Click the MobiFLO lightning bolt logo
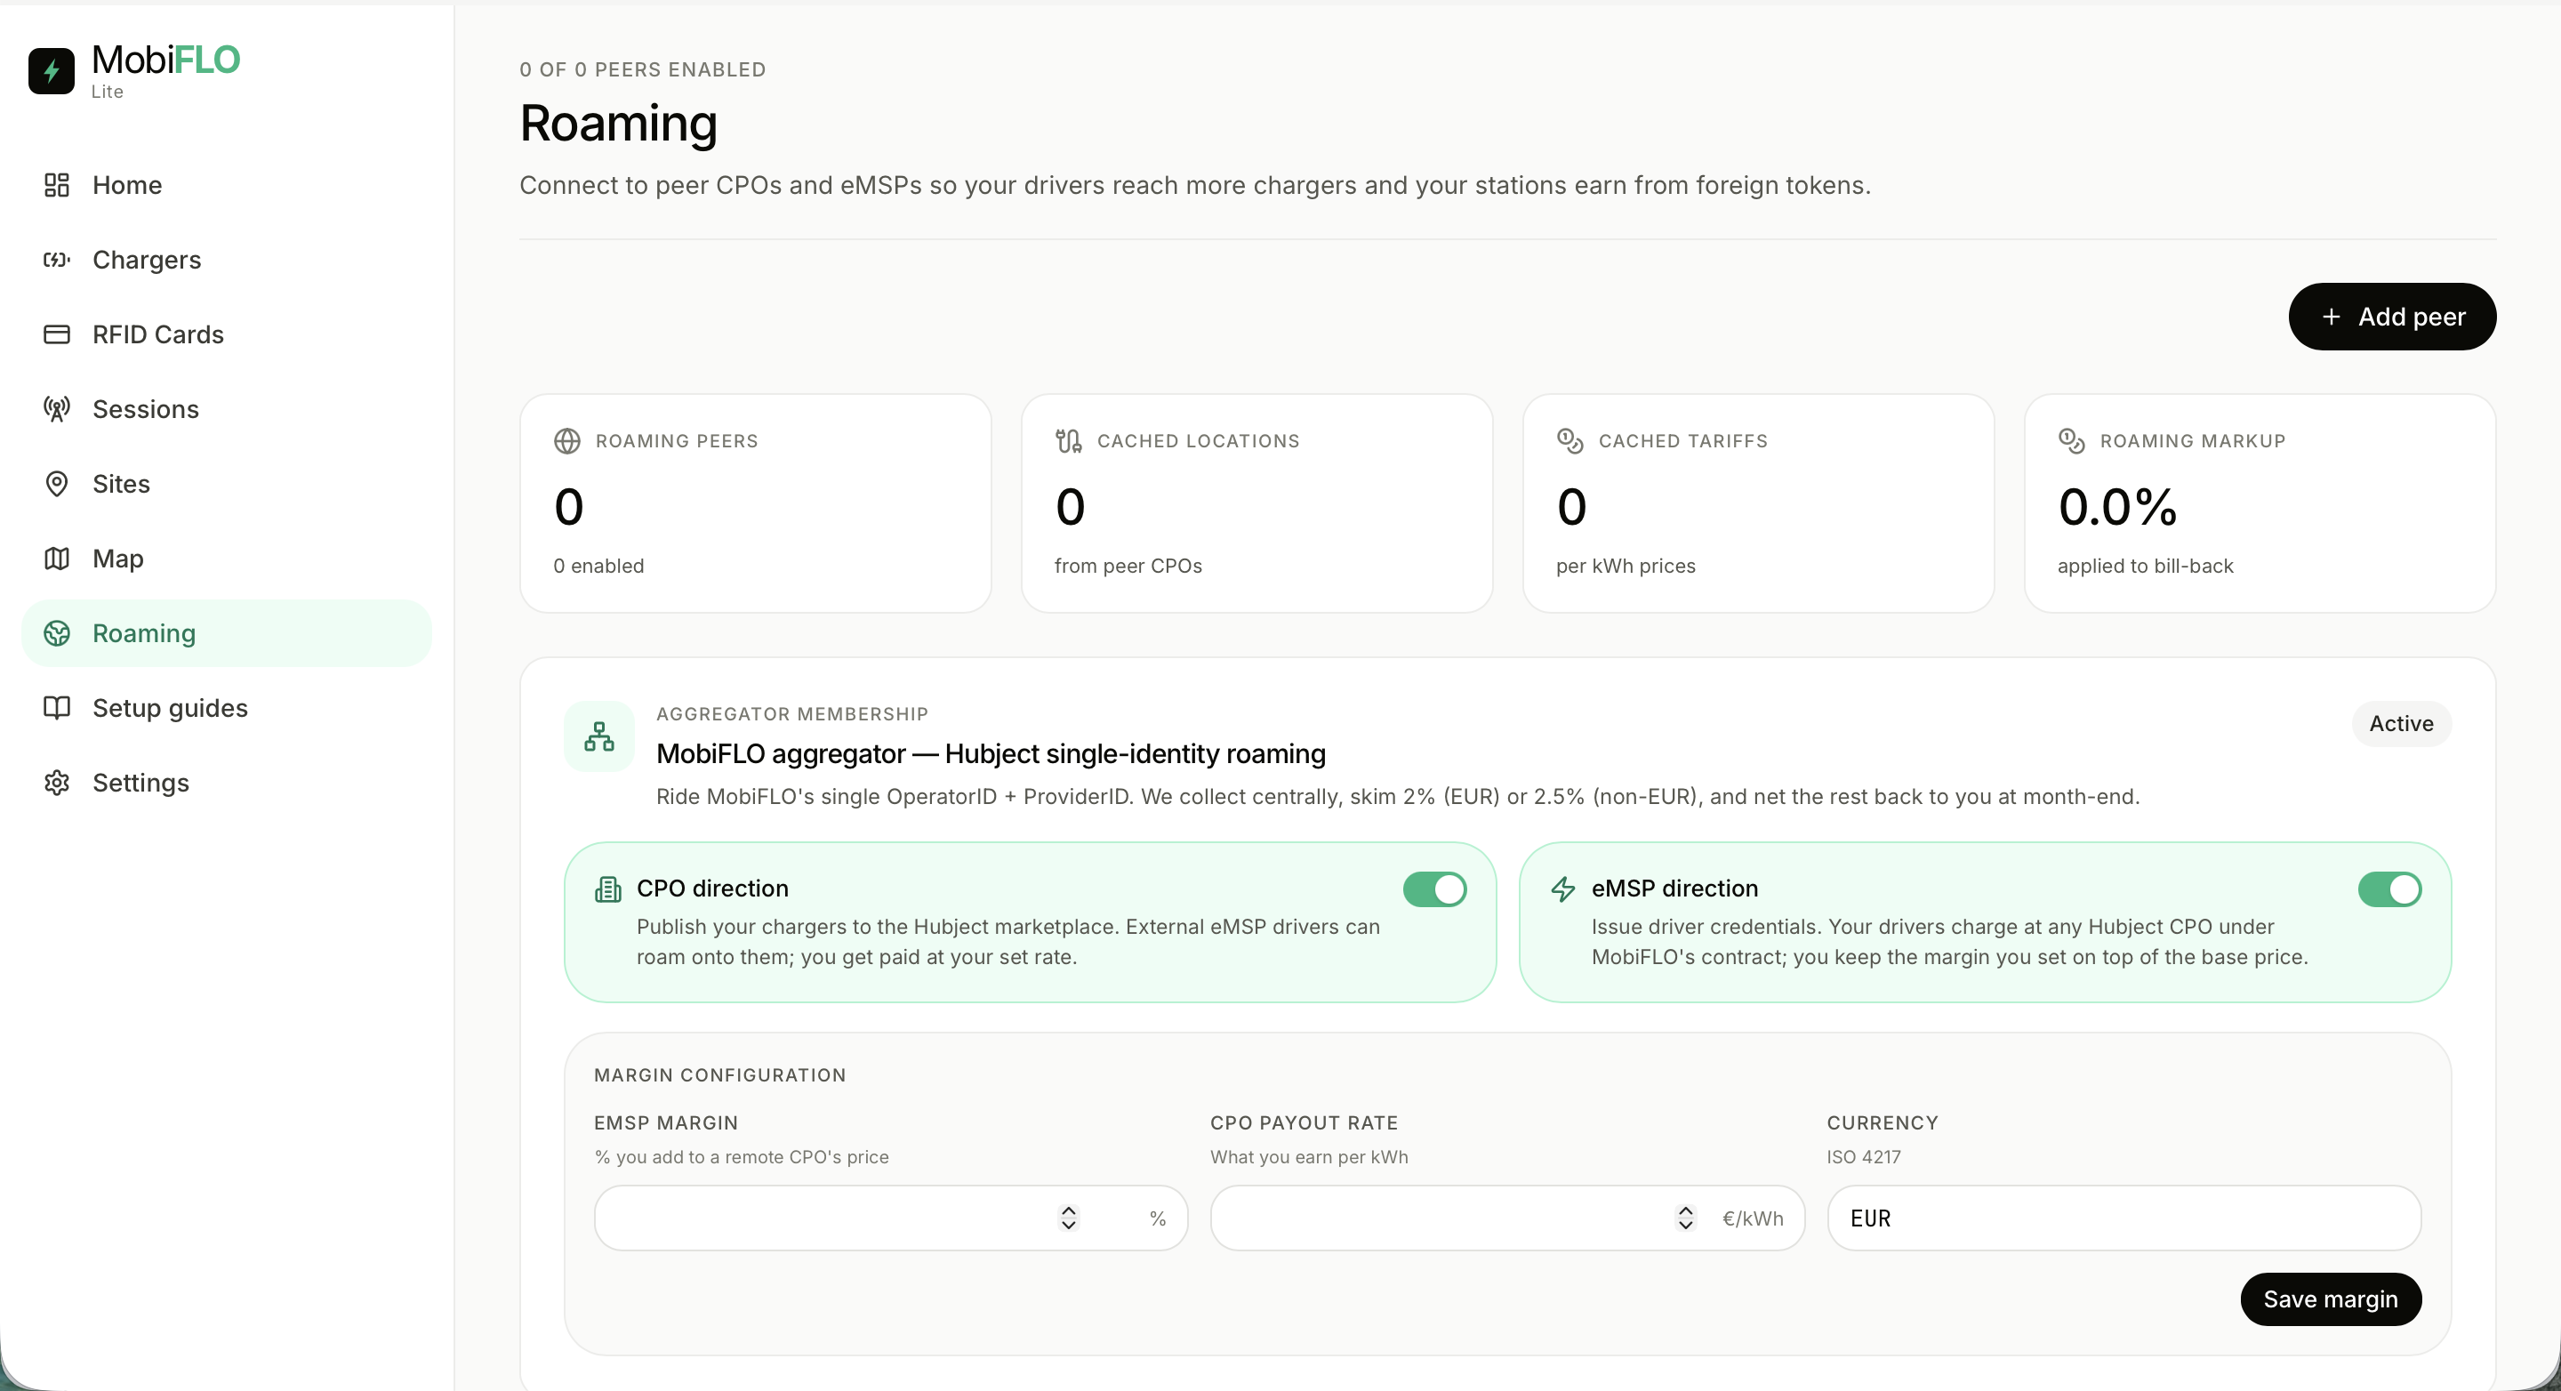 pyautogui.click(x=51, y=70)
